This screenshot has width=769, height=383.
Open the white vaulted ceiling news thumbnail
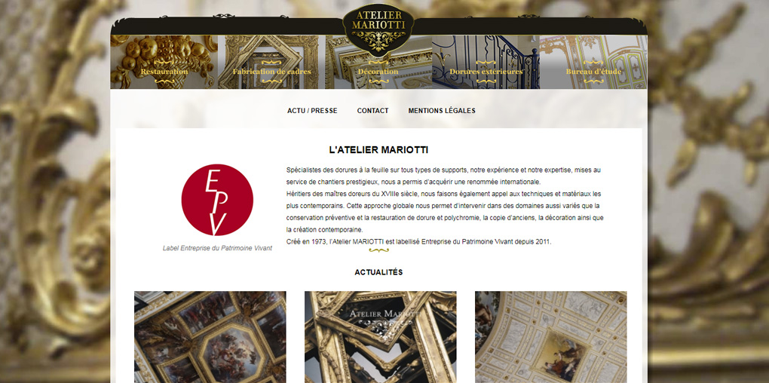[551, 337]
